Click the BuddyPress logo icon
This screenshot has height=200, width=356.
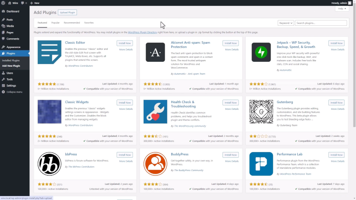pyautogui.click(x=155, y=164)
